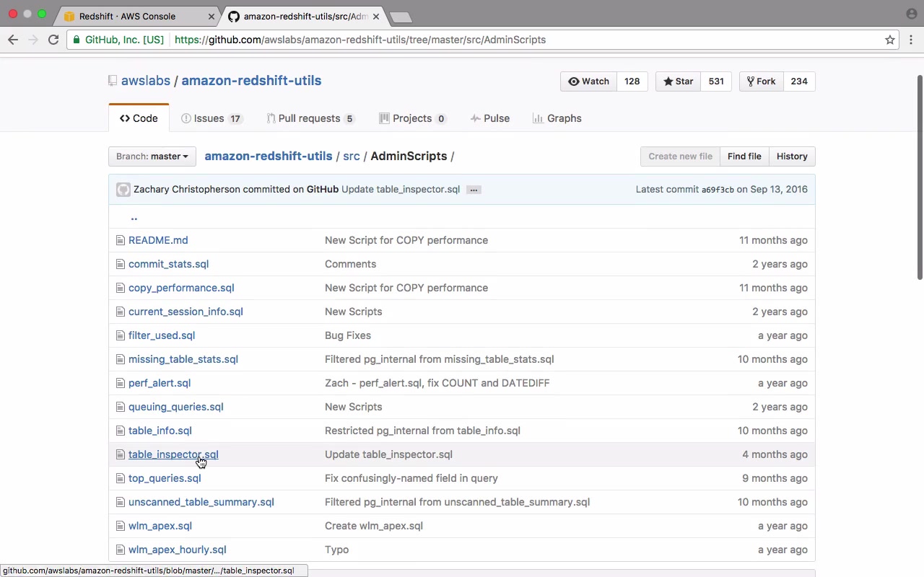Navigate to amazon-redshift-utils in the breadcrumb
This screenshot has width=924, height=577.
(269, 156)
